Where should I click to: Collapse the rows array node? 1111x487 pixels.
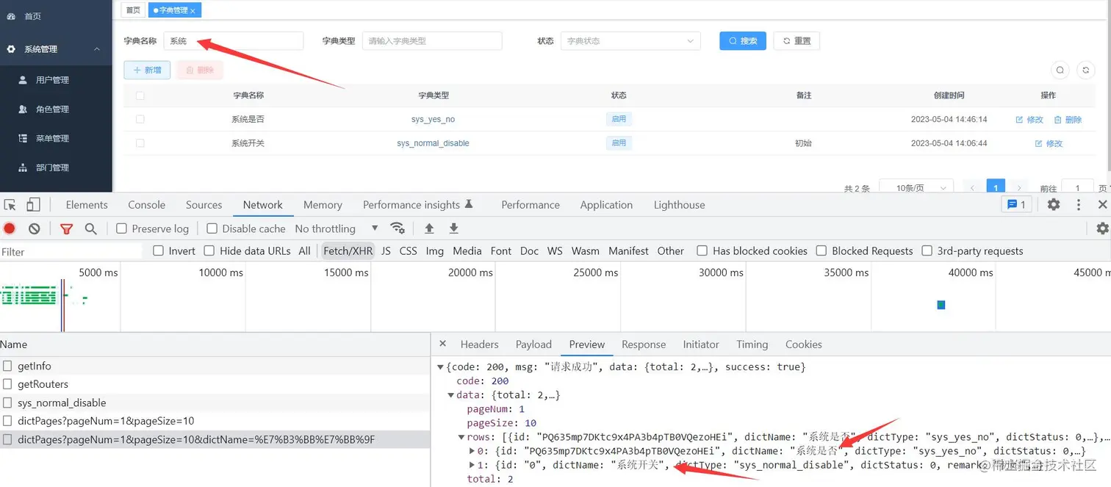tap(461, 437)
